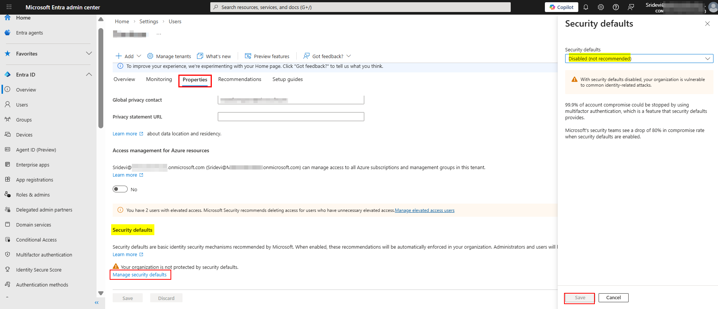The width and height of the screenshot is (718, 309).
Task: Click the sidebar scroll up arrow
Action: tap(101, 19)
